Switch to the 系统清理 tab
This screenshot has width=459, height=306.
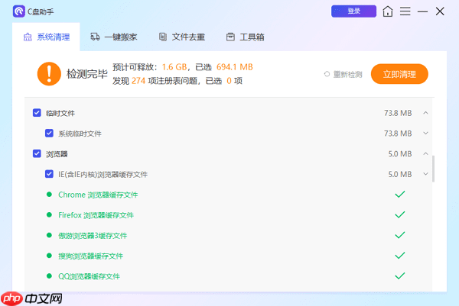coord(46,37)
